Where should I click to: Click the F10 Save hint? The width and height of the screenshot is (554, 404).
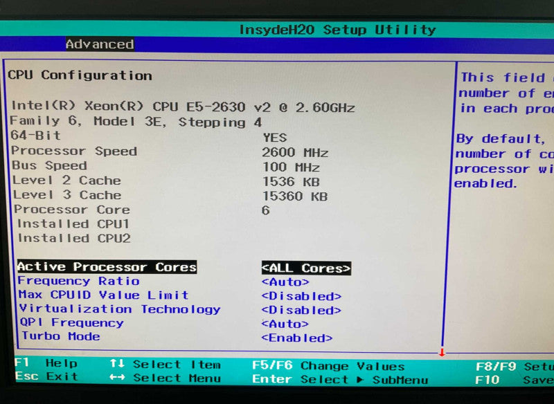(x=515, y=380)
